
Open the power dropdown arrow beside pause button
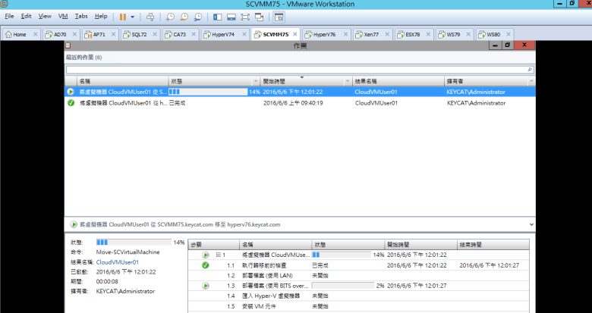click(134, 16)
